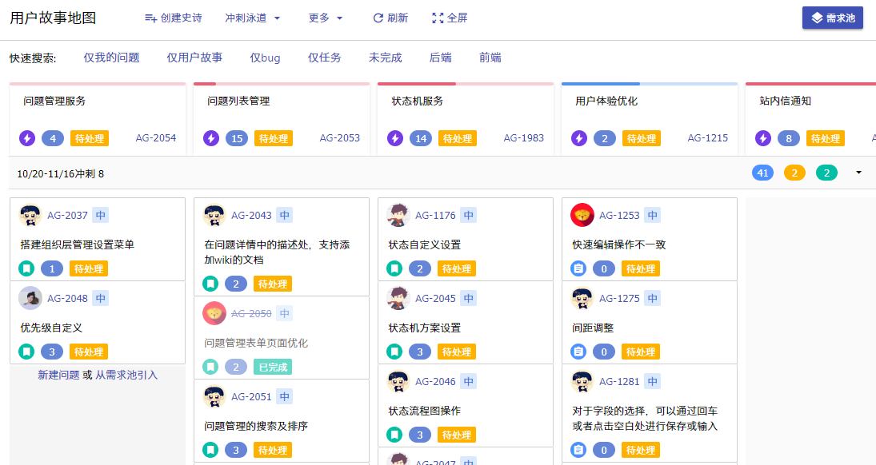Click the red avatar on AG-1253 card
The width and height of the screenshot is (876, 465).
(582, 215)
